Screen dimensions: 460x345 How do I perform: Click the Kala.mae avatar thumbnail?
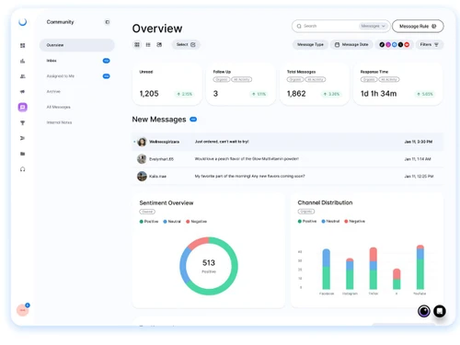click(x=142, y=177)
